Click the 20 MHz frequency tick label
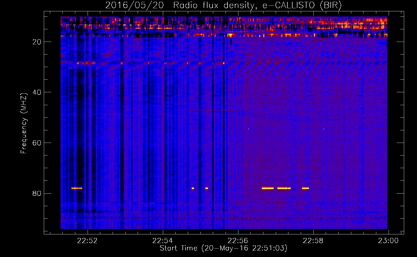This screenshot has width=417, height=257. [x=37, y=42]
